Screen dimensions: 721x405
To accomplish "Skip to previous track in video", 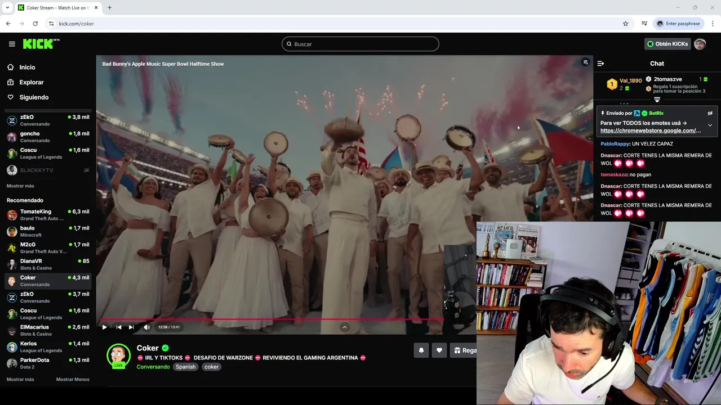I will tap(118, 327).
